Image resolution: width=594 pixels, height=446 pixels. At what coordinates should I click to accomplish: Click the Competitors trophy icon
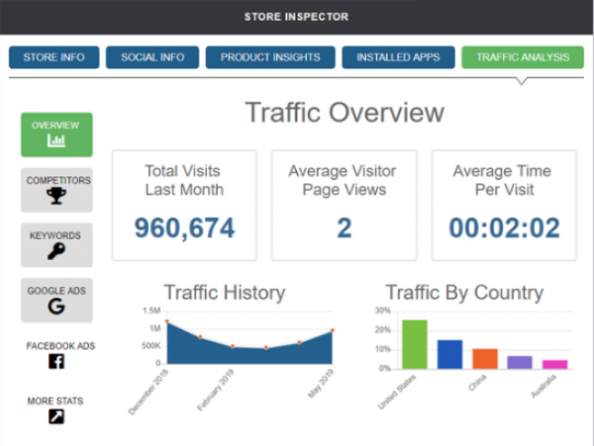coord(56,197)
